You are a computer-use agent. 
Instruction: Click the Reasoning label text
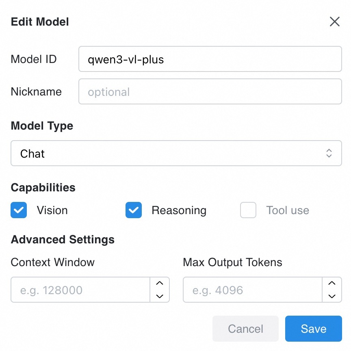(x=179, y=210)
